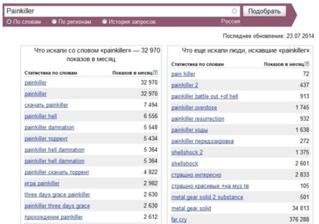Select the "По словам" radio button
This screenshot has width=319, height=224.
[x=9, y=22]
